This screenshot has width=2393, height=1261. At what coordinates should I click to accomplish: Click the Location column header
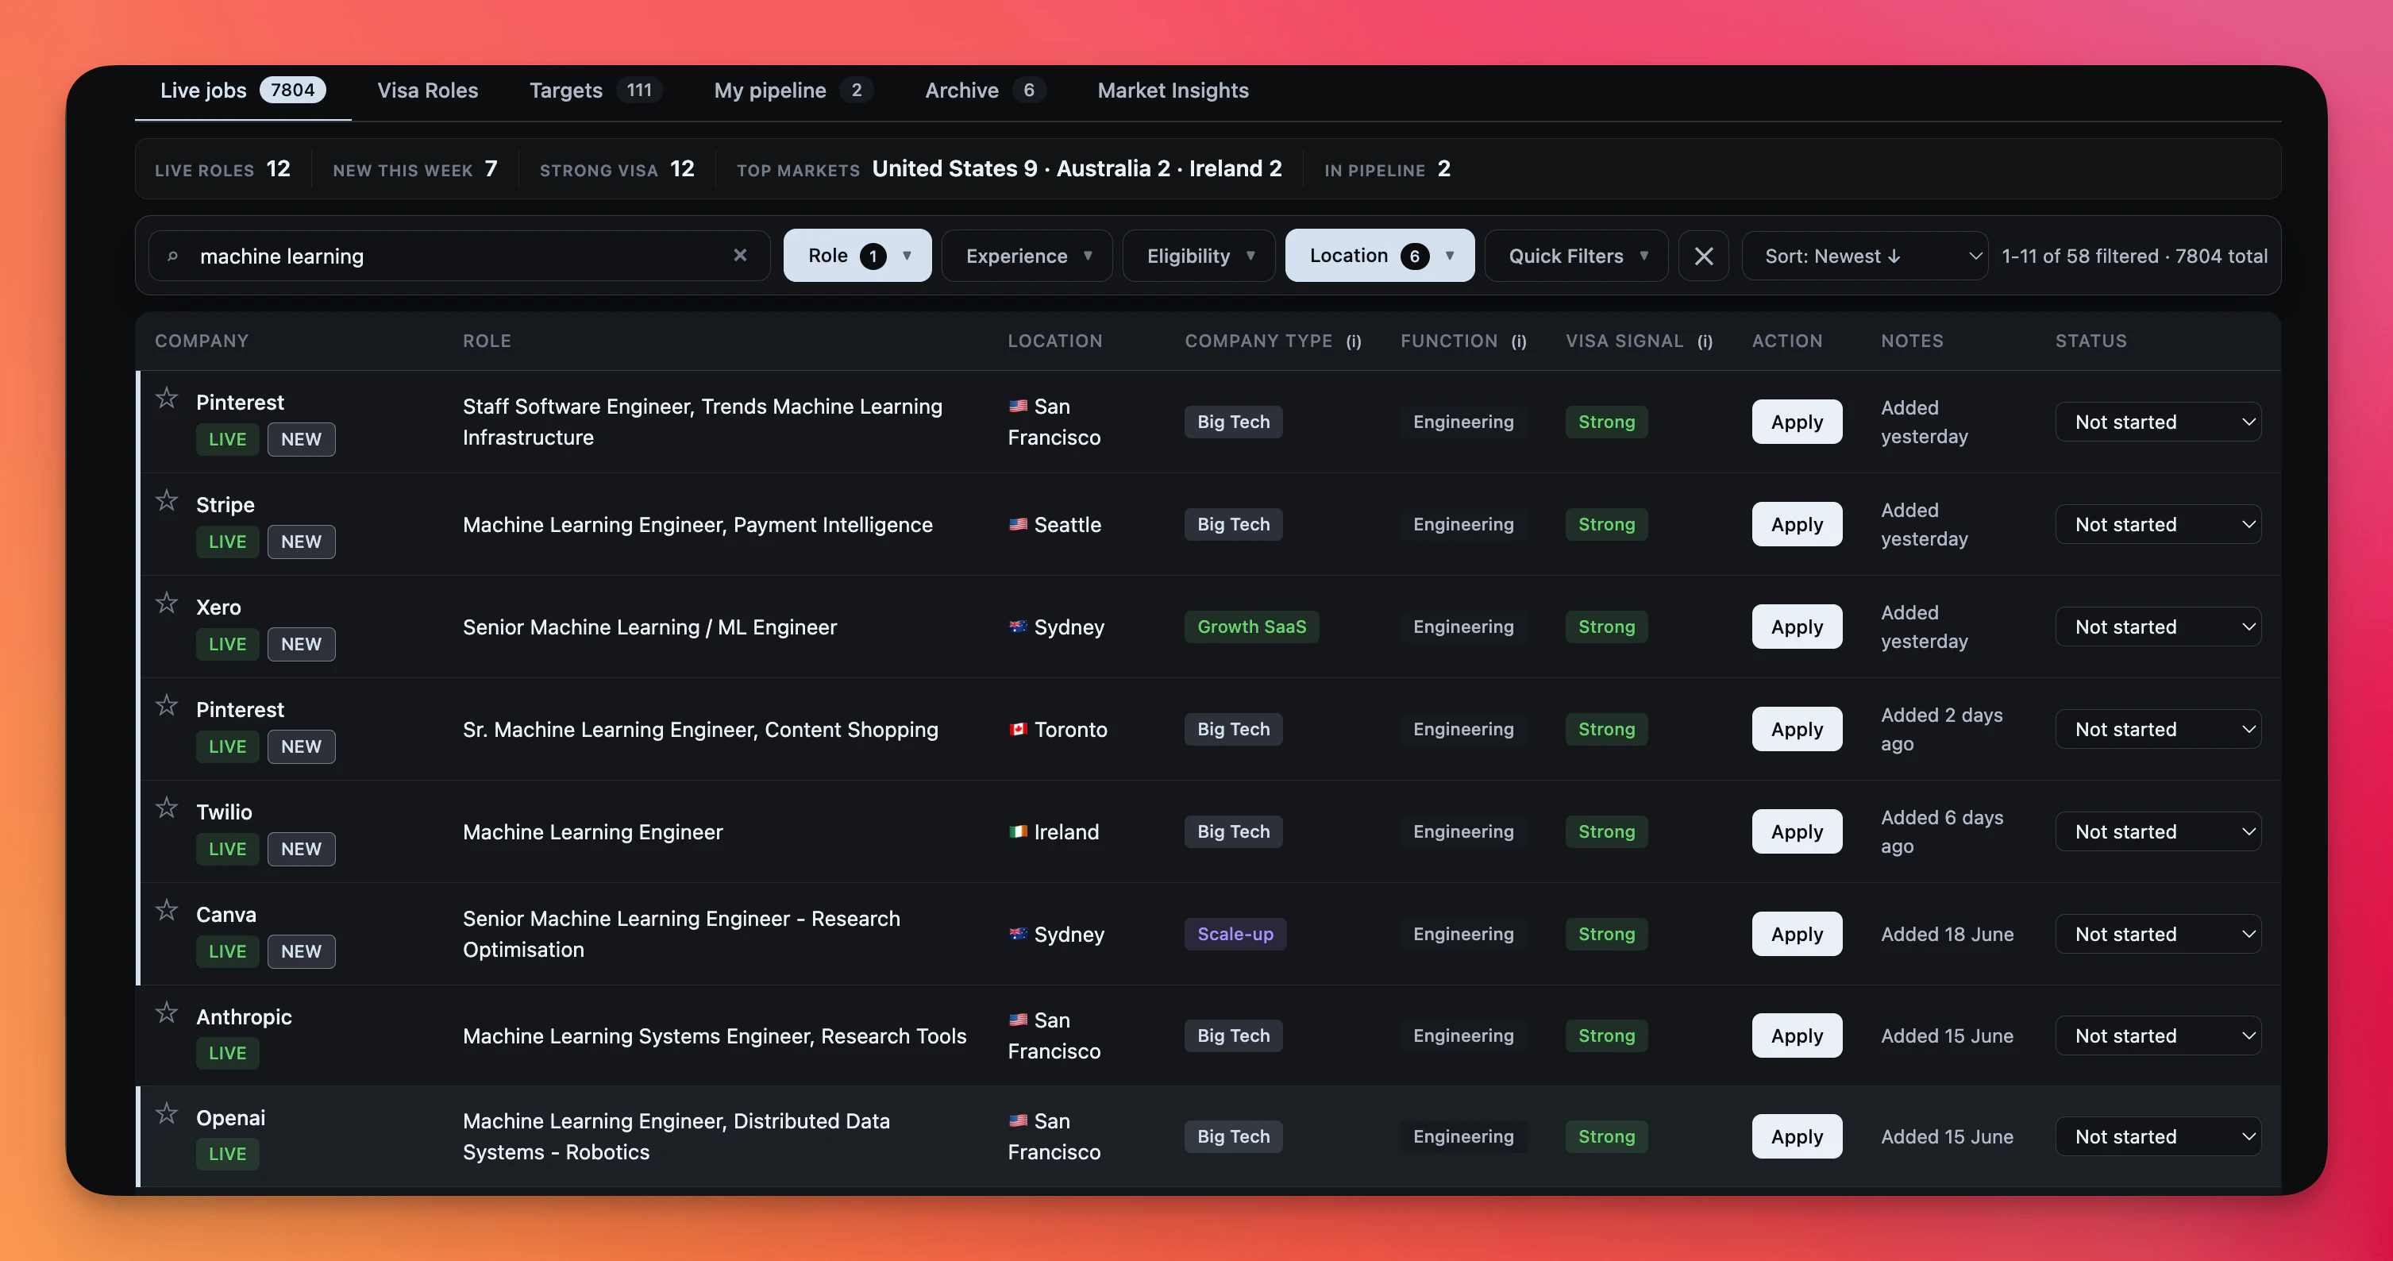(1054, 341)
